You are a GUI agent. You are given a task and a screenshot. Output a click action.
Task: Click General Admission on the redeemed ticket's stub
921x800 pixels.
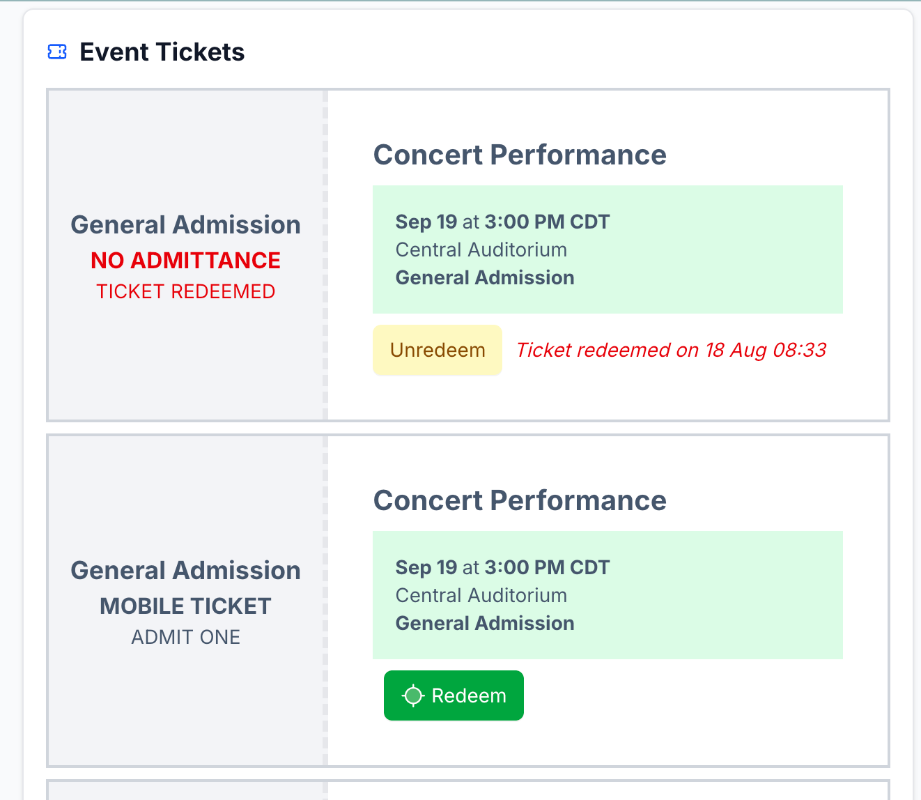[185, 225]
